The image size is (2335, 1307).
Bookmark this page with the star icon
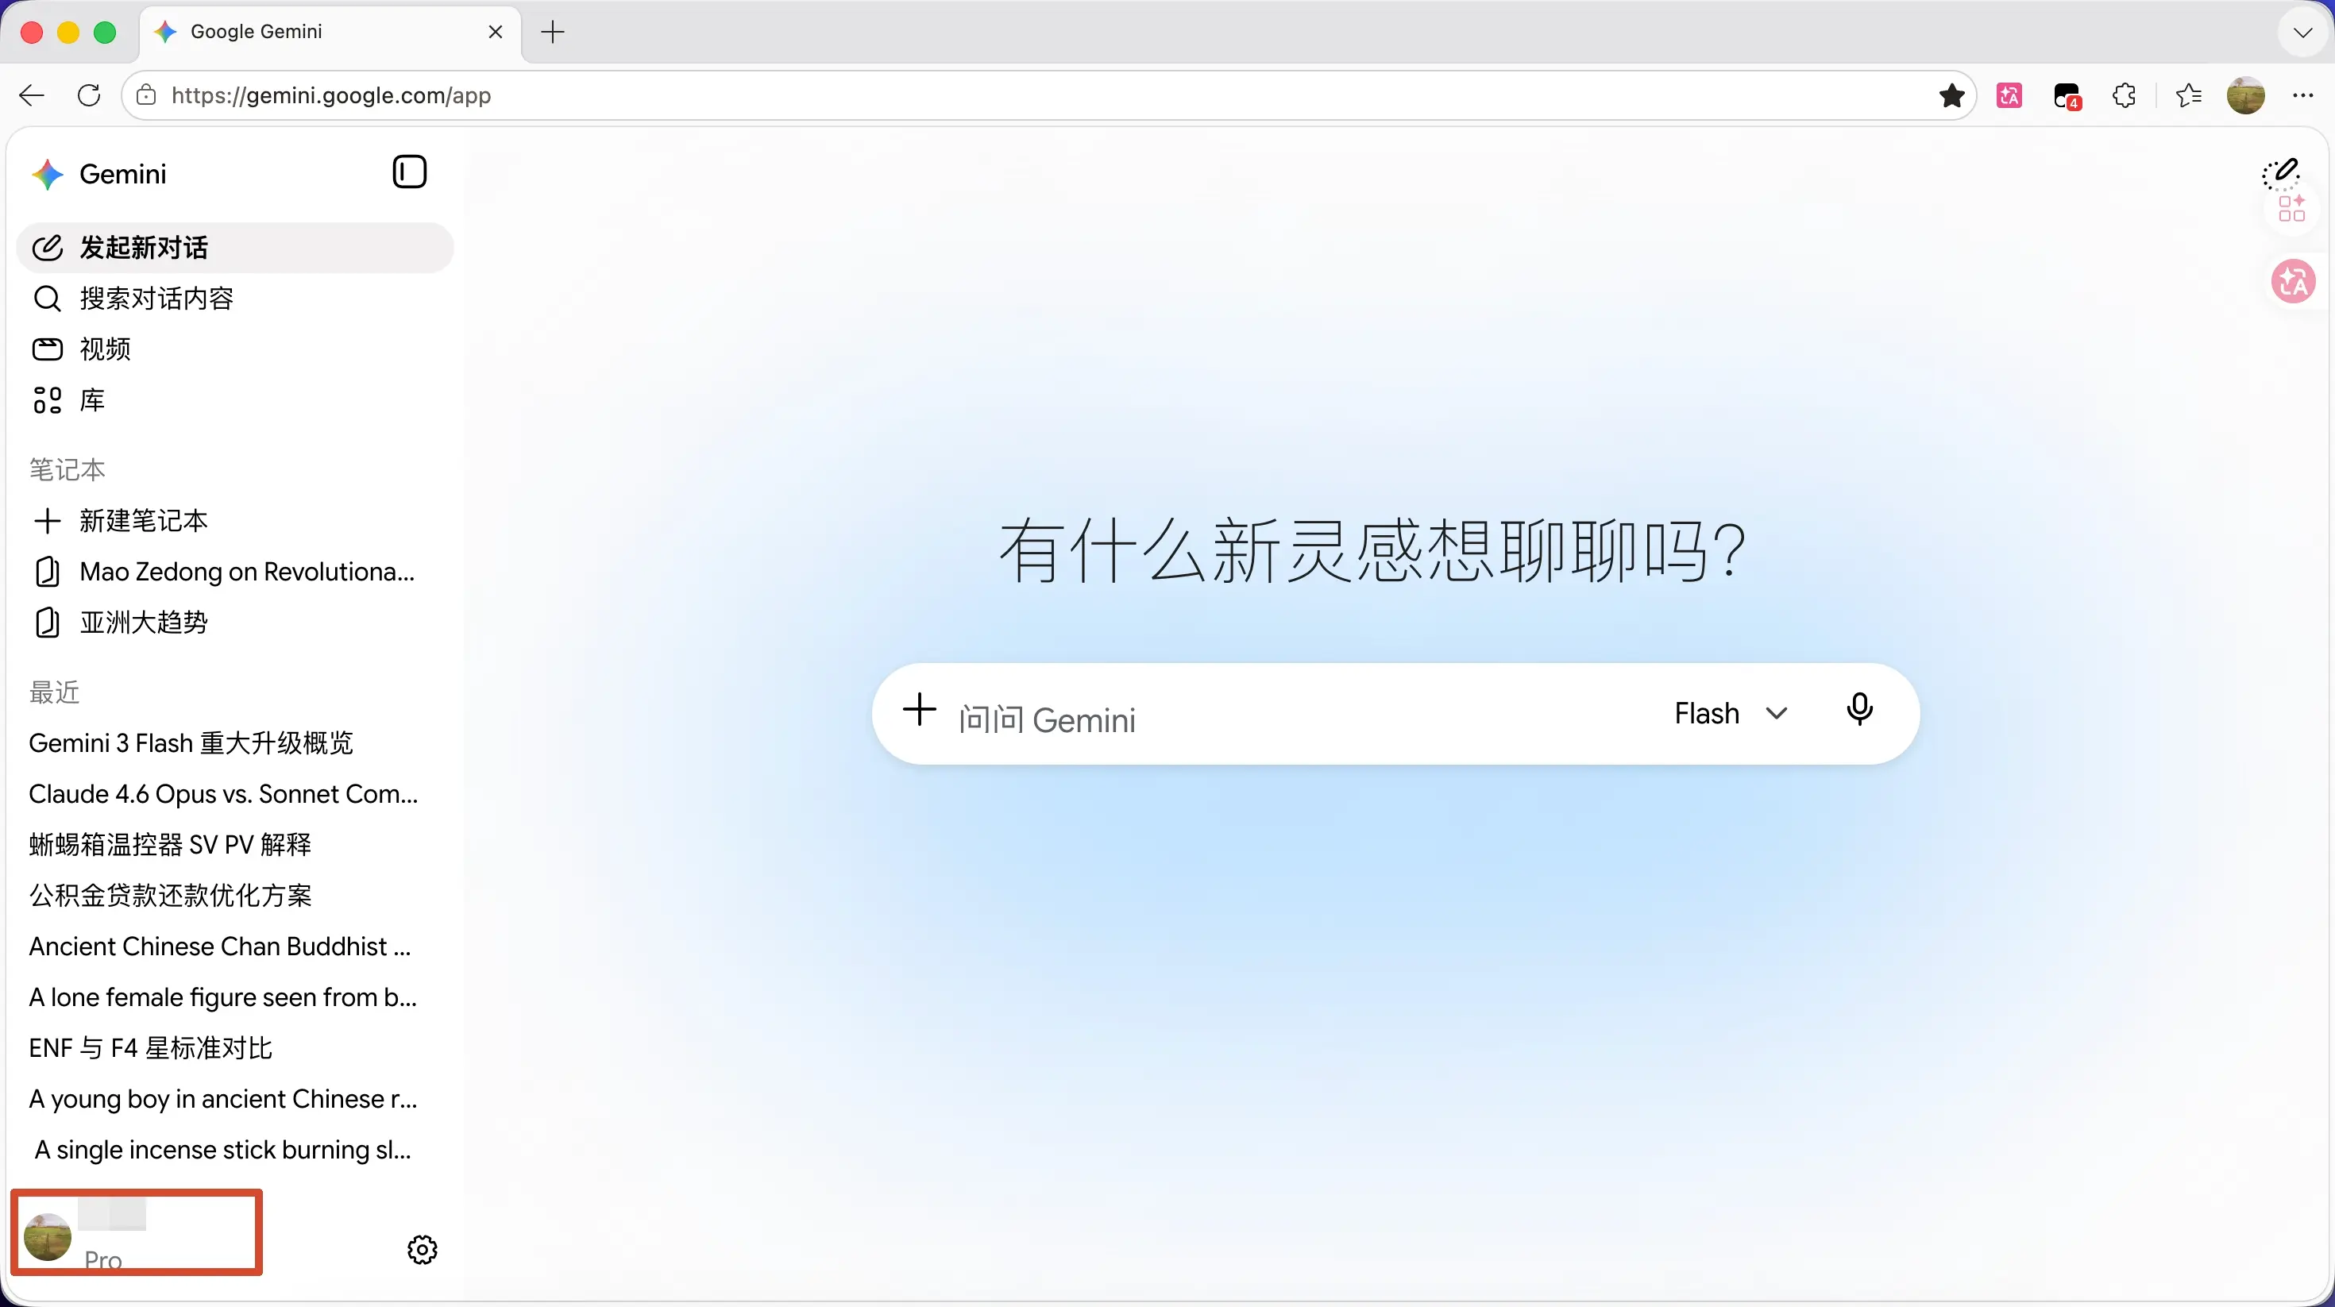point(1951,95)
